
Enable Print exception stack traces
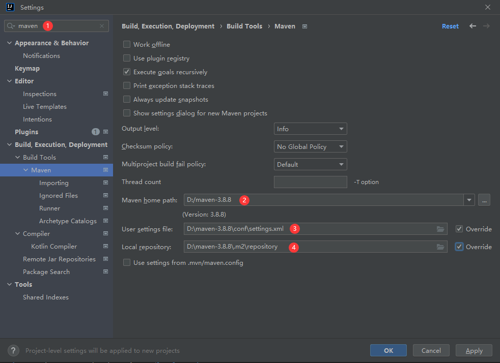(127, 85)
